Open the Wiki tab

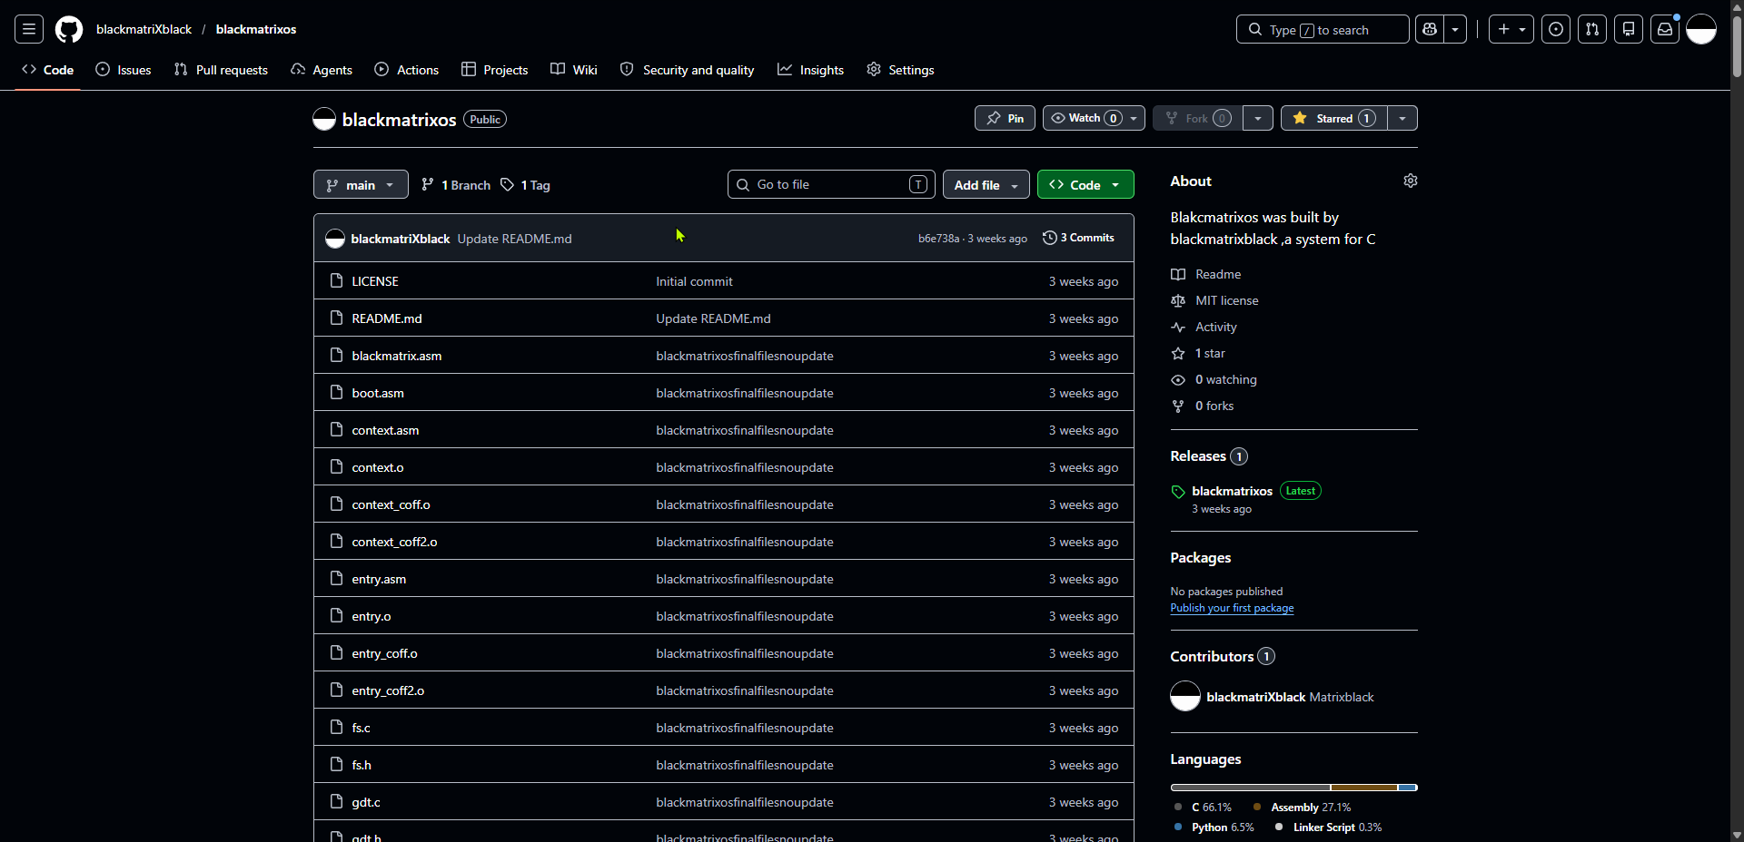[x=574, y=70]
